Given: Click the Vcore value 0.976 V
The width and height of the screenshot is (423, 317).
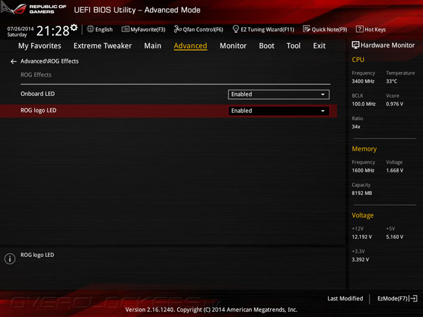Looking at the screenshot, I should coord(395,104).
